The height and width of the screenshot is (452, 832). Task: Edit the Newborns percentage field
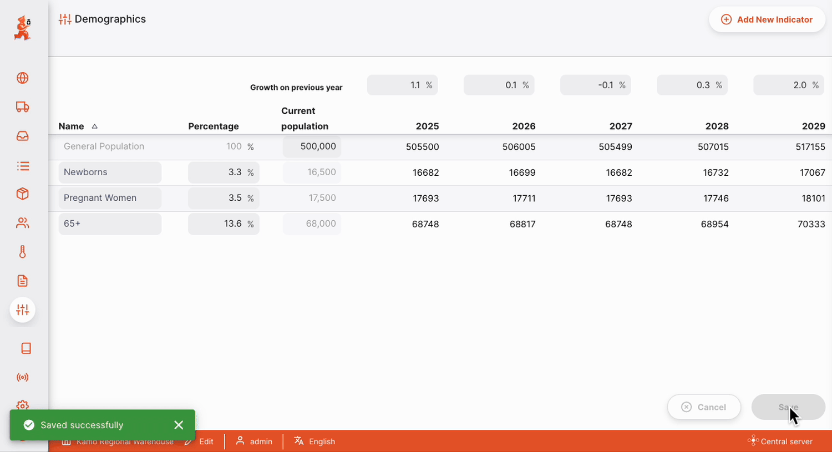point(220,172)
